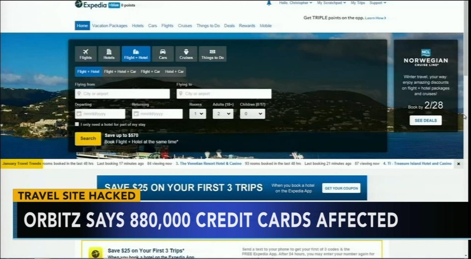This screenshot has width=471, height=259.
Task: Click the Flying from input field
Action: [x=122, y=94]
